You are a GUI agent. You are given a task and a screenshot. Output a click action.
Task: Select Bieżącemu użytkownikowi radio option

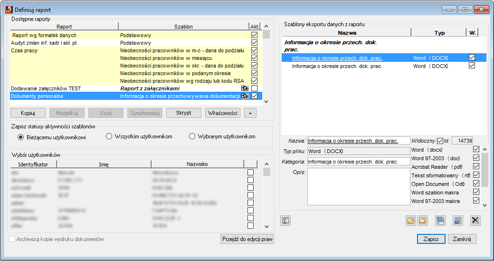coord(20,137)
